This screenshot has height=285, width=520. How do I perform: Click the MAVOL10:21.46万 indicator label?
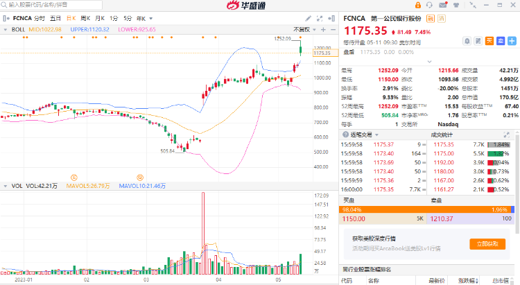tap(142, 186)
